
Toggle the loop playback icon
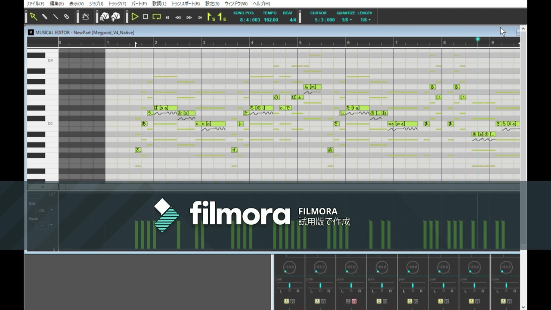157,17
